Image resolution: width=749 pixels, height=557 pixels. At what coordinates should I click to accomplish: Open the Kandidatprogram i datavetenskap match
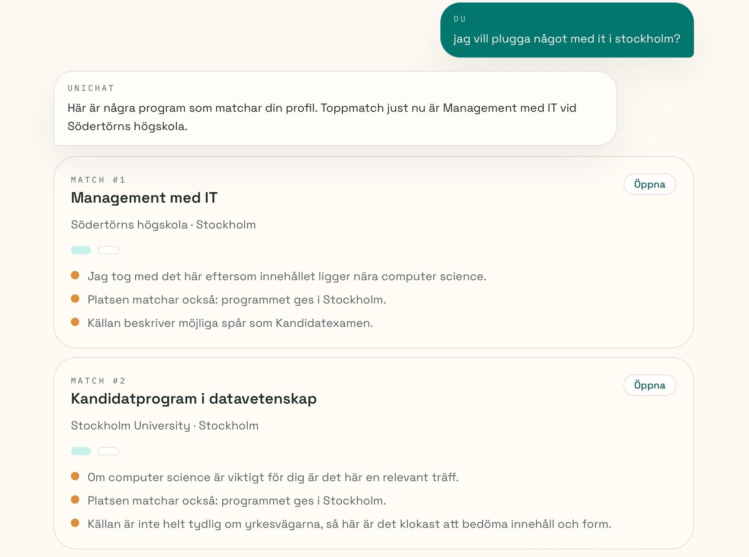[x=649, y=385]
